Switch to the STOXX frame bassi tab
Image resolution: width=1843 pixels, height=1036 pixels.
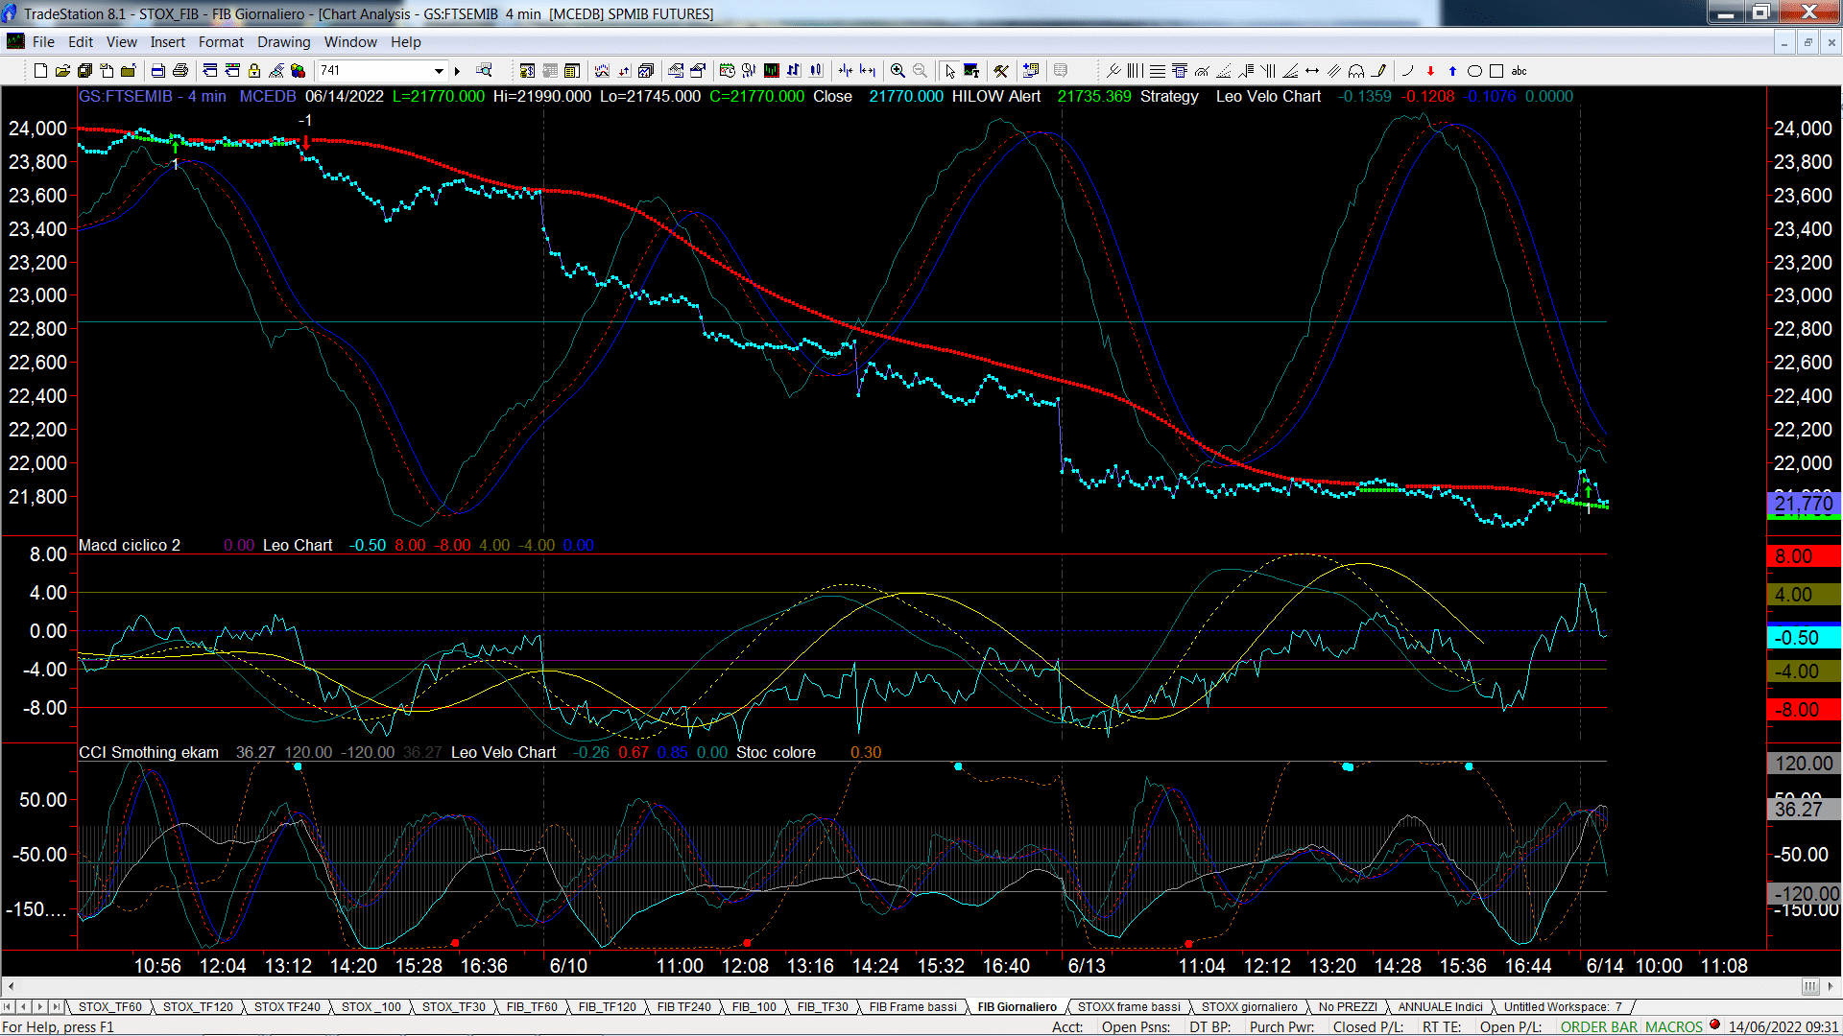click(1129, 1006)
